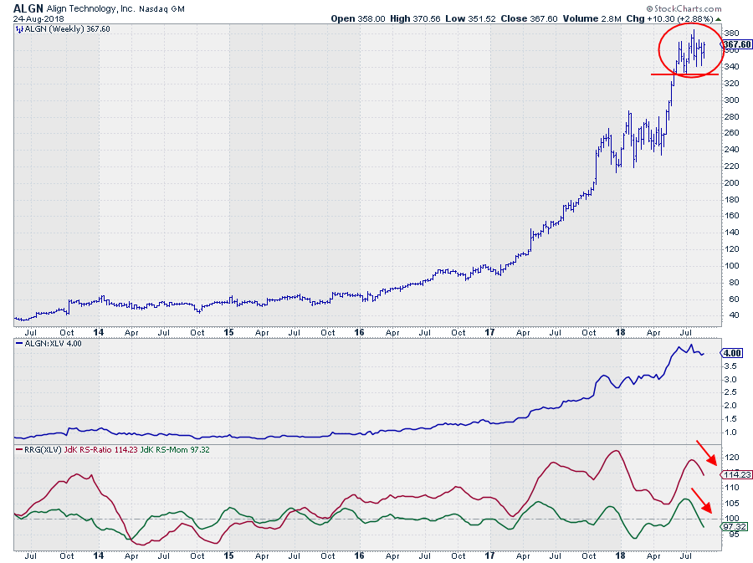Click the 4.00 ratio value tag

point(732,353)
